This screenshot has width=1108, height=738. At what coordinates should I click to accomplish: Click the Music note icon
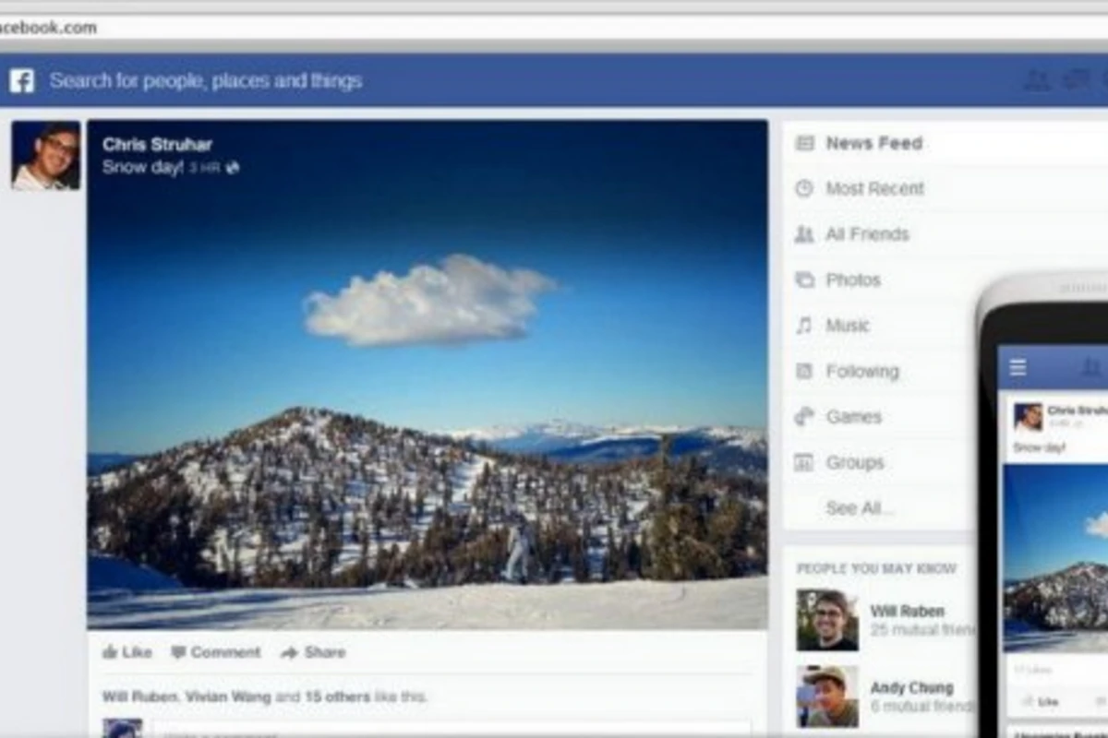pos(805,326)
